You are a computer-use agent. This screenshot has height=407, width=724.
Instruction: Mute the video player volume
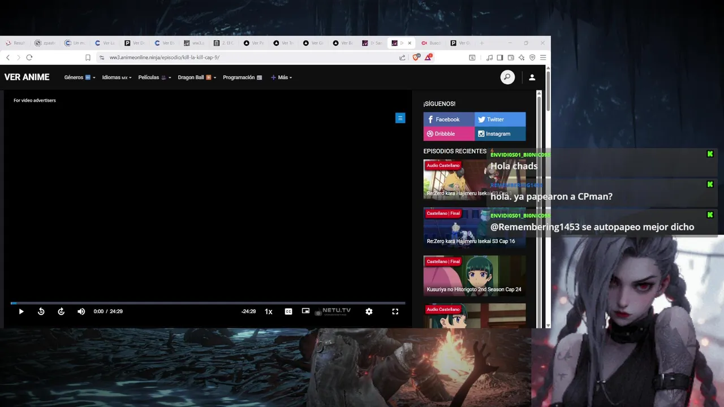pos(81,311)
